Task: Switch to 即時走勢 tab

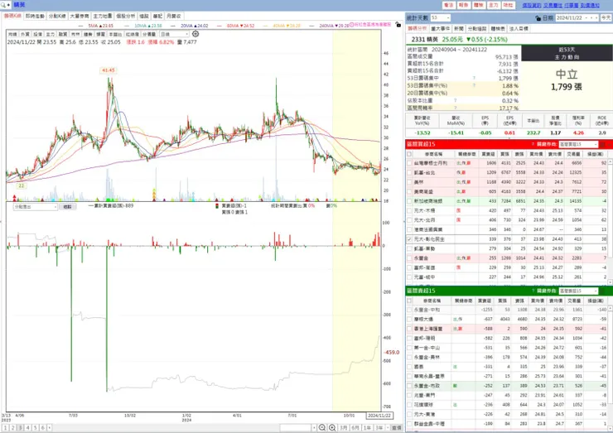Action: (x=35, y=16)
